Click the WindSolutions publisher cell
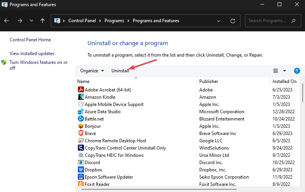 coord(214,148)
